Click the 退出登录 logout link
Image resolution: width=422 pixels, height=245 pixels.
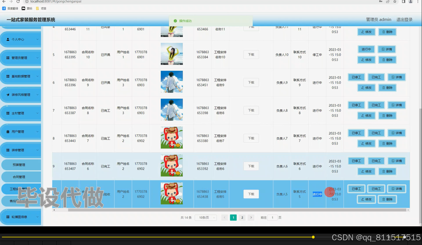tap(404, 19)
